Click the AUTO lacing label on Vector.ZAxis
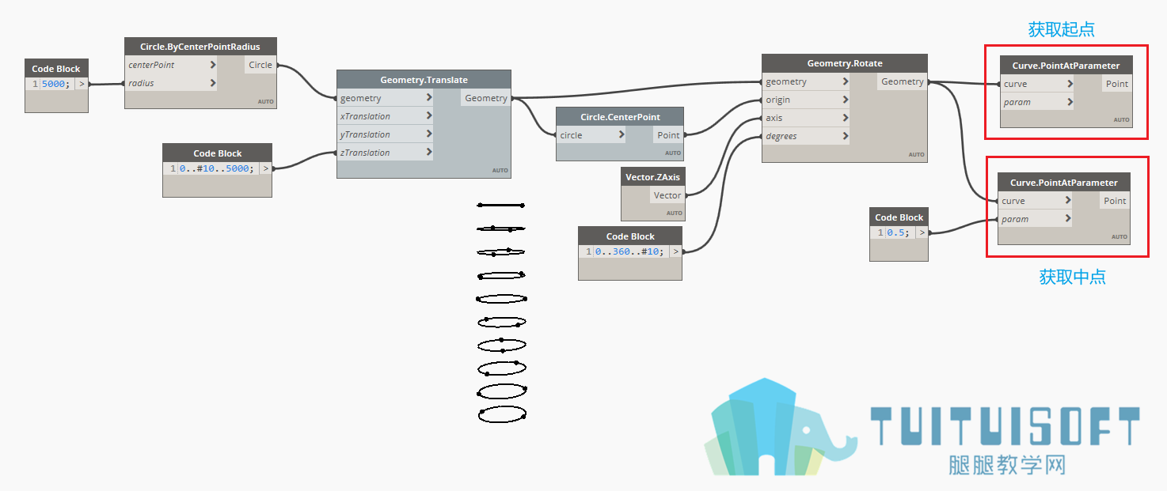Image resolution: width=1167 pixels, height=491 pixels. tap(674, 213)
